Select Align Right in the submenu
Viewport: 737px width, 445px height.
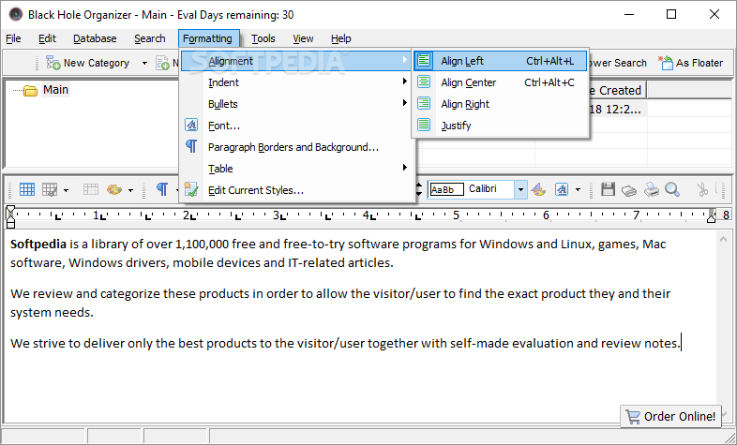coord(500,104)
